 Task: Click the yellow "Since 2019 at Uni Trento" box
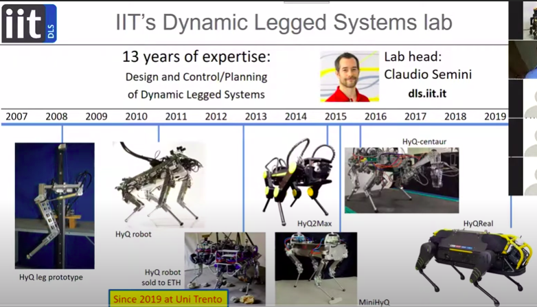click(168, 299)
